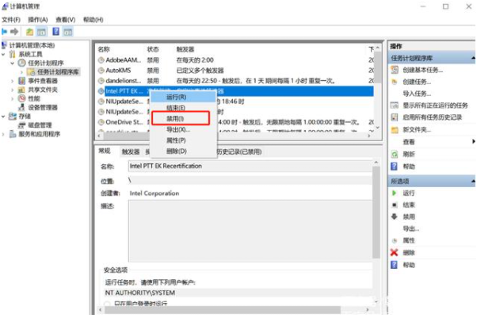This screenshot has height=318, width=477.
Task: Select the AutoKMS task row
Action: (119, 70)
